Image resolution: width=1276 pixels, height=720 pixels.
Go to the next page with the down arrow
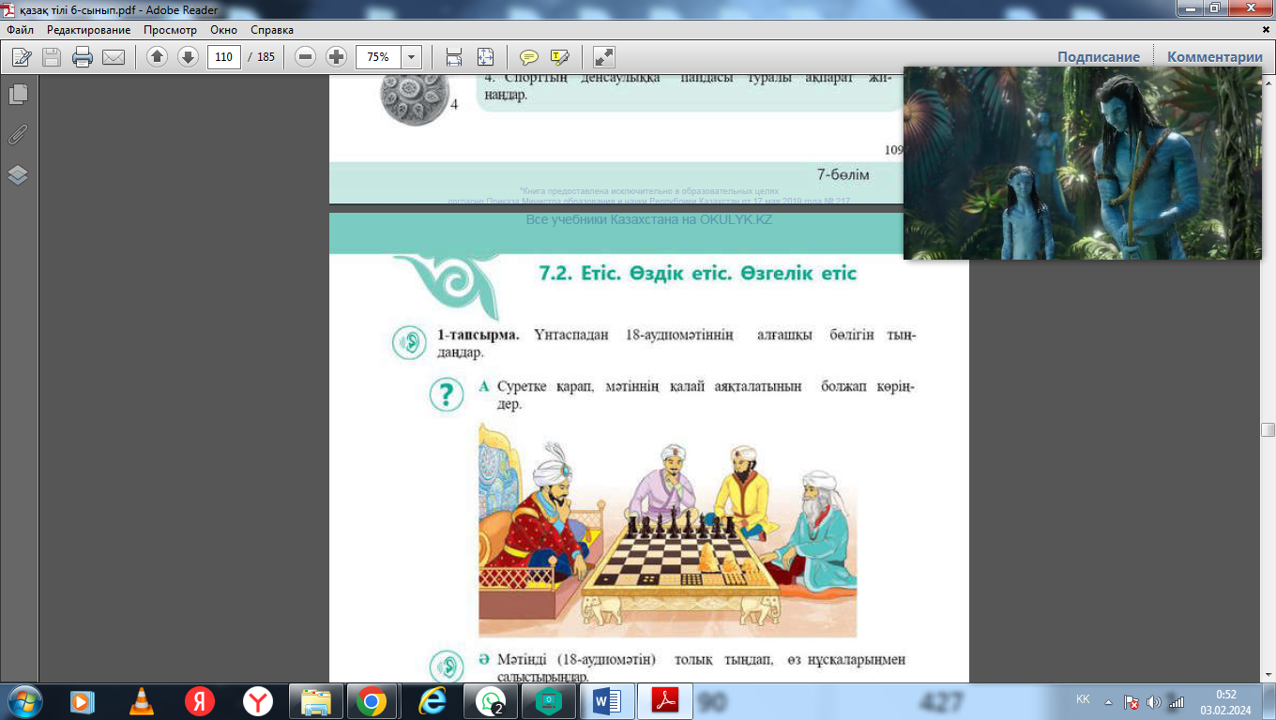(188, 57)
